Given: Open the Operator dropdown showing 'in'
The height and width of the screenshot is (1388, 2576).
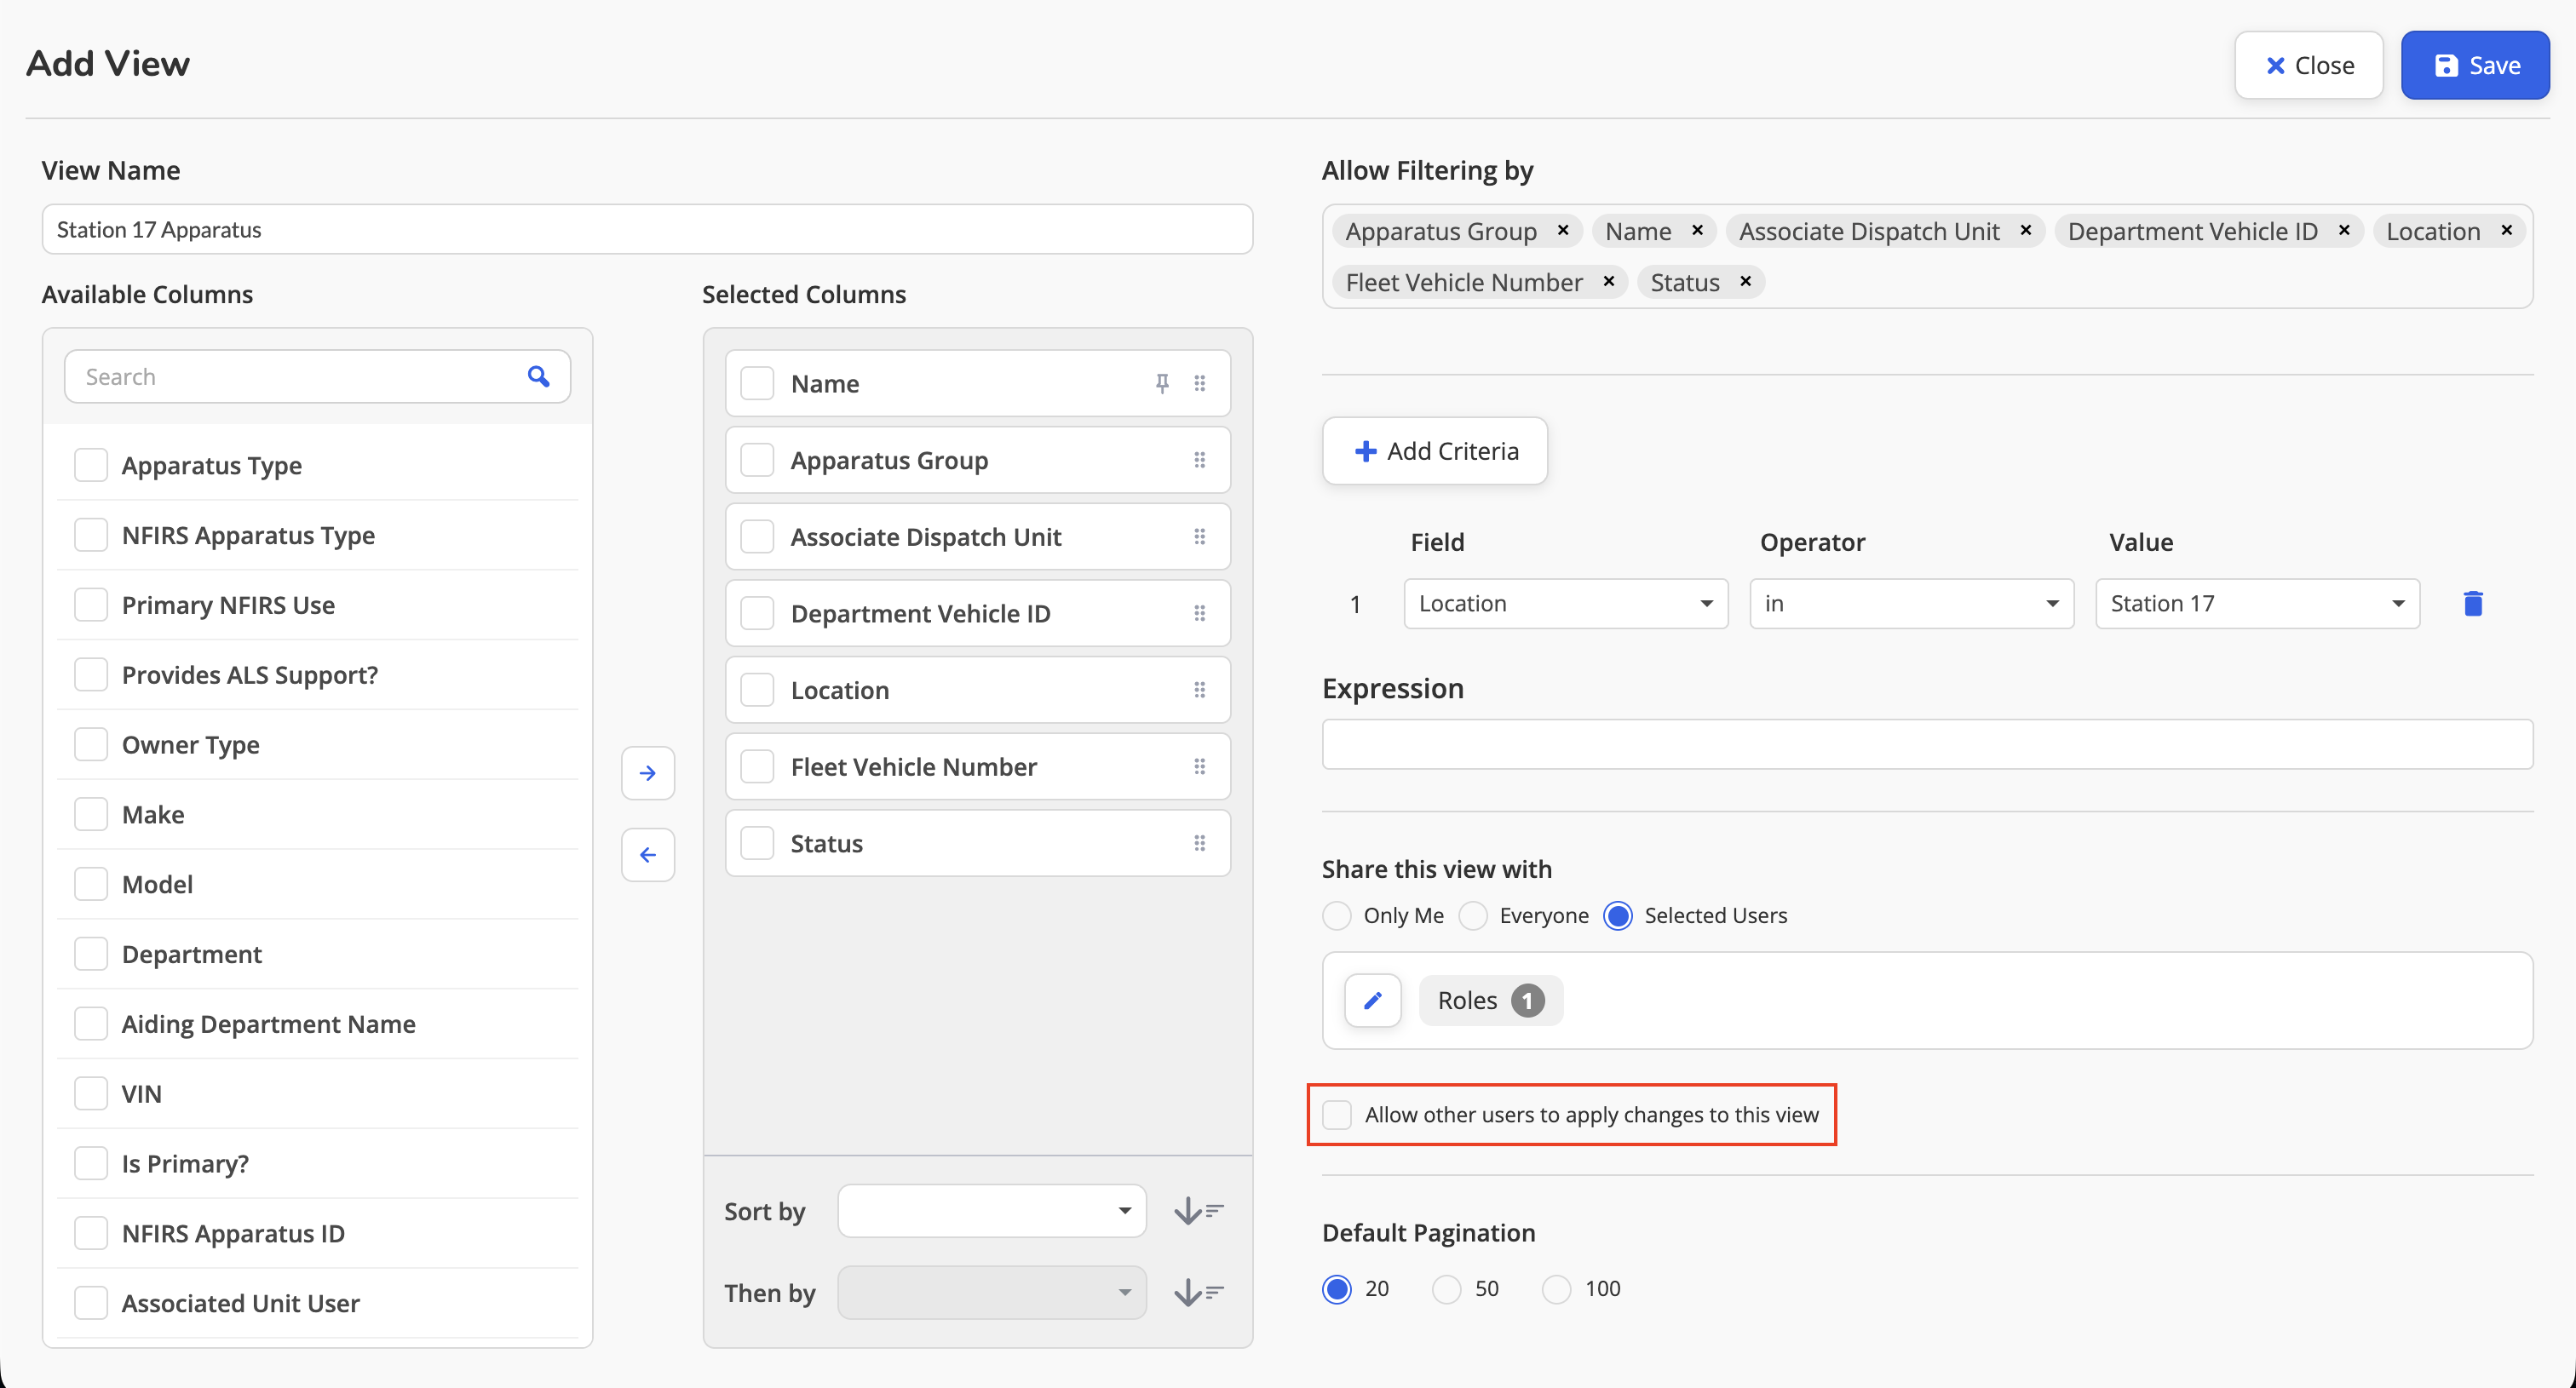Looking at the screenshot, I should click(x=1911, y=604).
